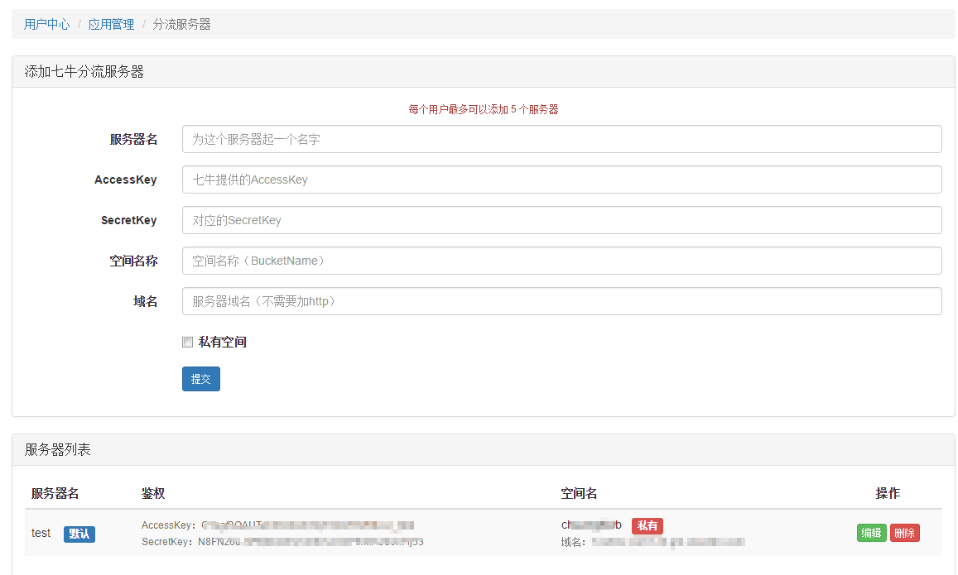Click the blue 默认 badge
This screenshot has height=575, width=958.
(x=79, y=534)
